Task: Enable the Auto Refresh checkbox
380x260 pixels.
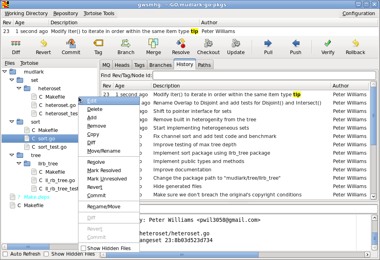Action: coord(5,254)
